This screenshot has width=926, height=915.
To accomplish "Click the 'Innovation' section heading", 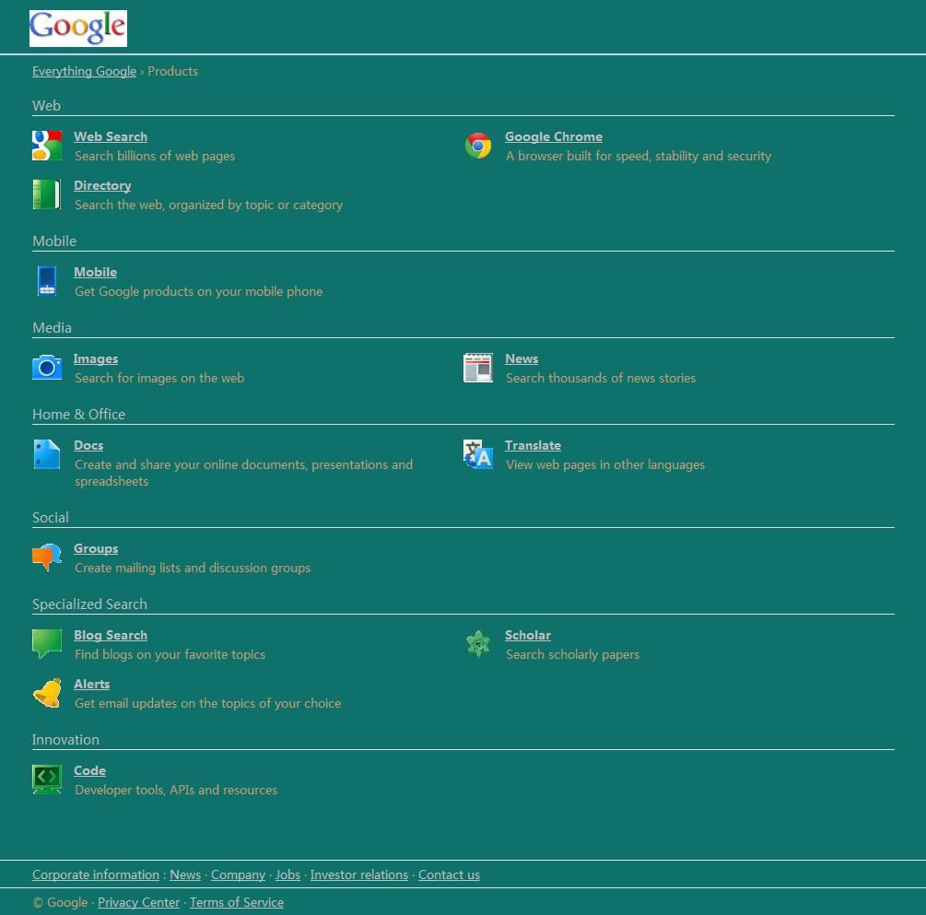I will (65, 740).
